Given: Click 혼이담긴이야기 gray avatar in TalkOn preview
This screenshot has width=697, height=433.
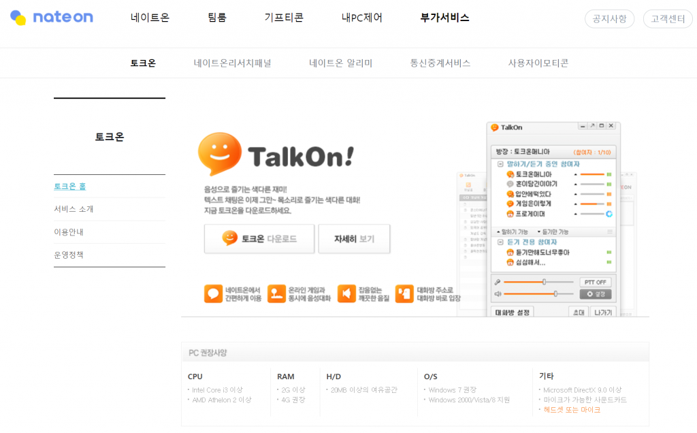Looking at the screenshot, I should pyautogui.click(x=510, y=184).
